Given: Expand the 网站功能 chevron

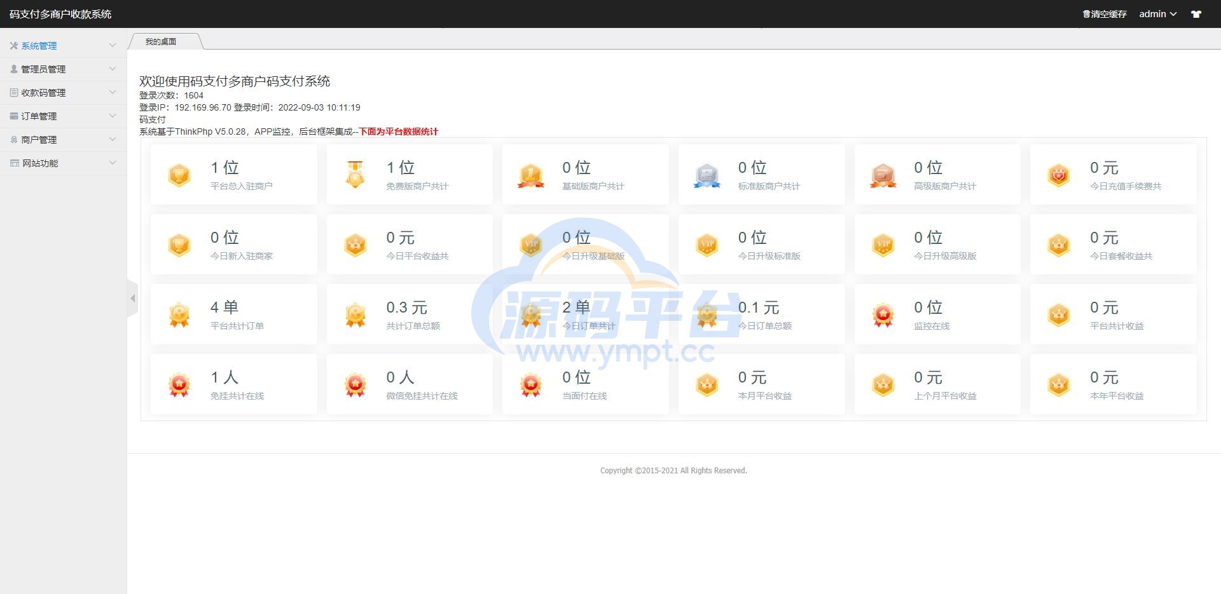Looking at the screenshot, I should point(113,163).
